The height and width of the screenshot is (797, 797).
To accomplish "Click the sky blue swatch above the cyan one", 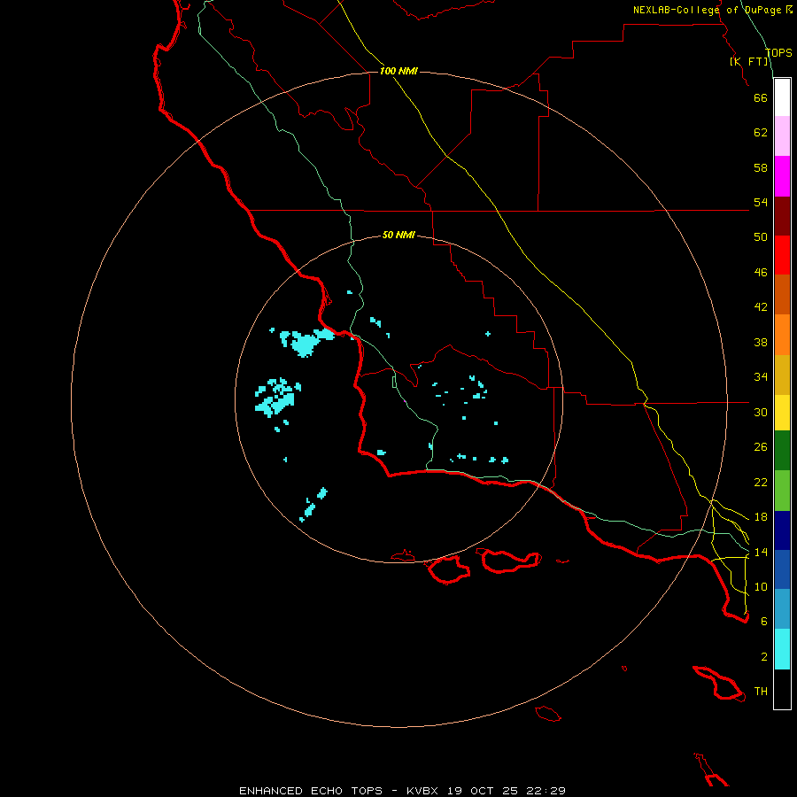I will tap(782, 609).
